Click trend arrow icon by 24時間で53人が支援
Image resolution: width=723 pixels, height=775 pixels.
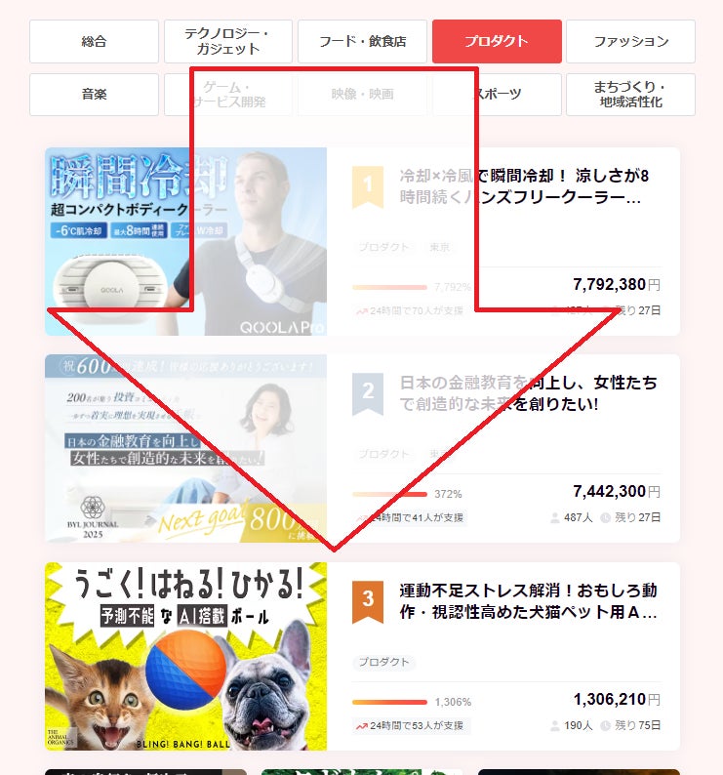coord(362,725)
